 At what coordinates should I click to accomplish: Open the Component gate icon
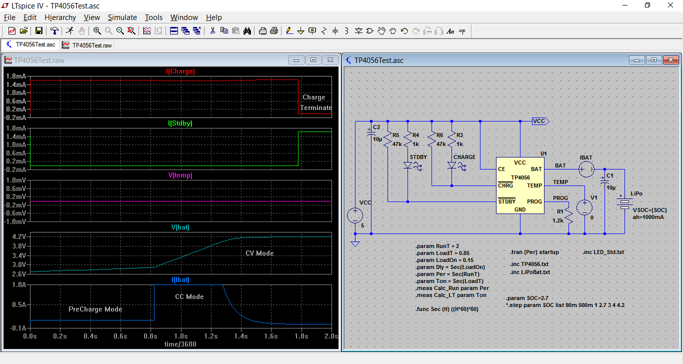pyautogui.click(x=370, y=31)
